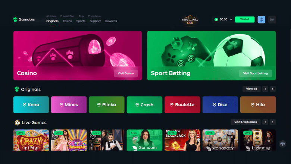Open the chat bubble icon
The height and width of the screenshot is (164, 291).
272,19
